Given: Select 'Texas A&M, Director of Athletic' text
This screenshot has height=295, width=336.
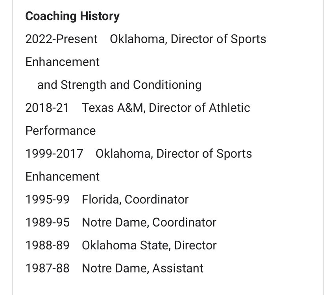Looking at the screenshot, I should point(166,108).
